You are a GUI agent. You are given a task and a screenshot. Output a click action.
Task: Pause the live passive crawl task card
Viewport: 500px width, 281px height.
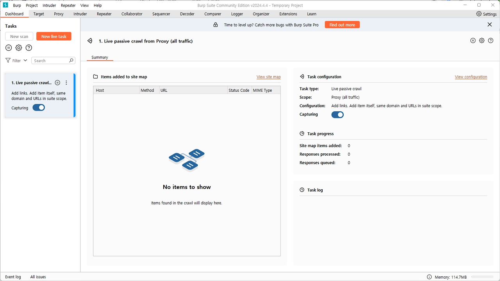coord(57,83)
